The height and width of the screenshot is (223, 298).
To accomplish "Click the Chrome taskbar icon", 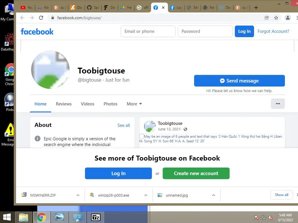I will pos(42,217).
